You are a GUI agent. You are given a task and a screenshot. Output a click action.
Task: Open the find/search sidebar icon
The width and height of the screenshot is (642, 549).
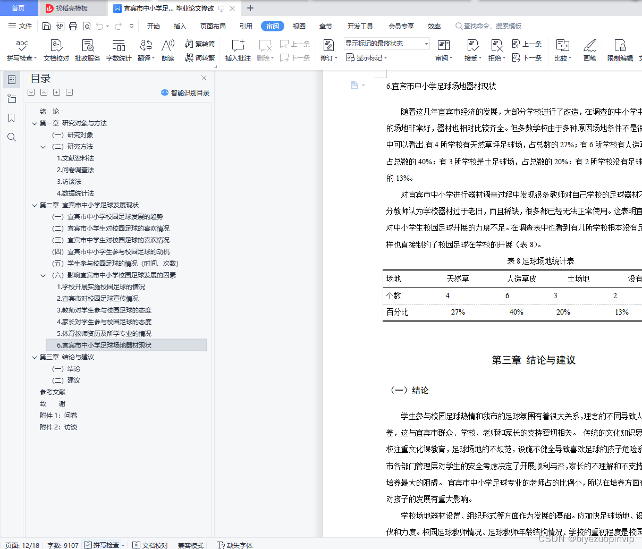coord(12,137)
